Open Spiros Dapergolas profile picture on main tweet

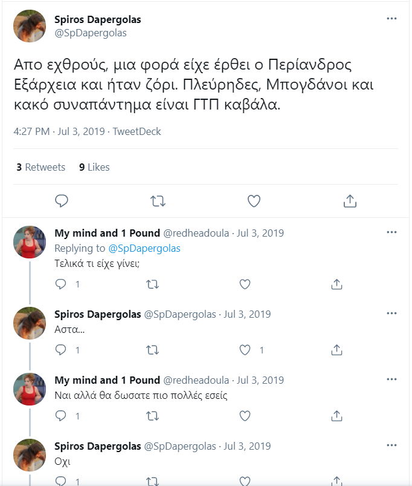pos(30,26)
